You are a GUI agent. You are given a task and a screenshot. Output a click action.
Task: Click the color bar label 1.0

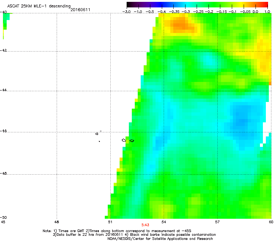coord(267,12)
